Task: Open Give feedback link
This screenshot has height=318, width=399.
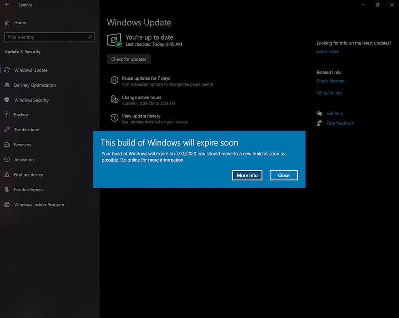Action: click(x=340, y=123)
